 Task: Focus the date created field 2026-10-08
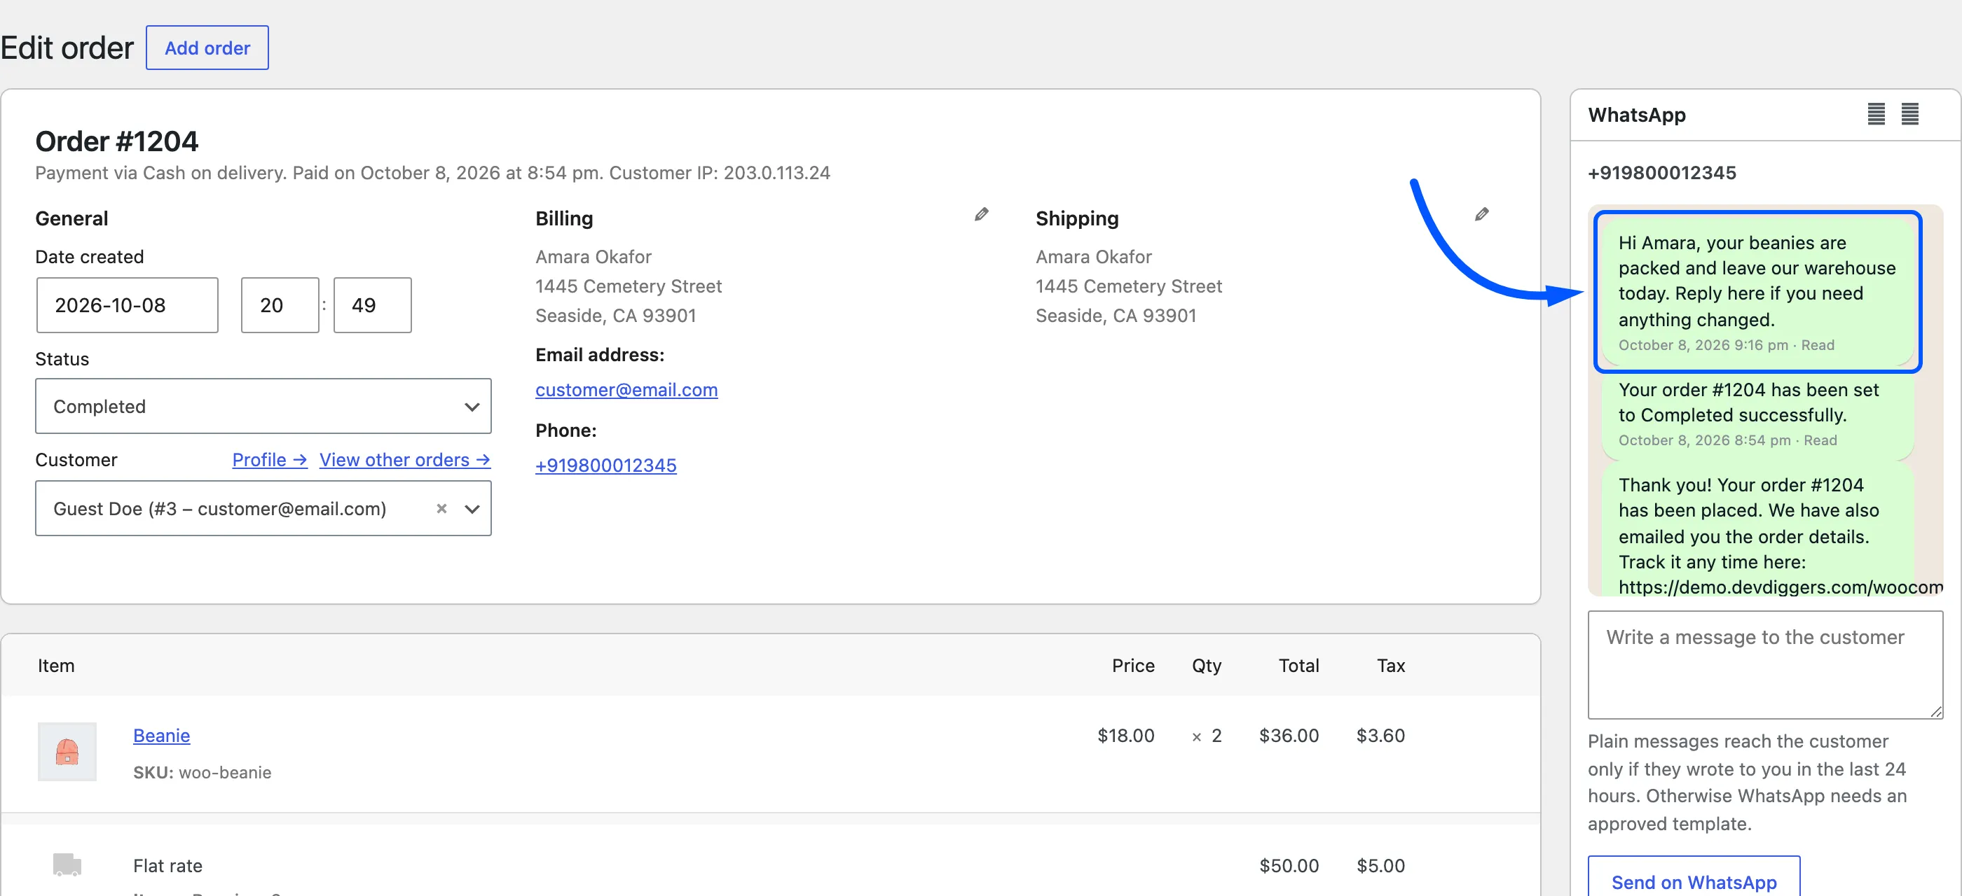(x=128, y=305)
